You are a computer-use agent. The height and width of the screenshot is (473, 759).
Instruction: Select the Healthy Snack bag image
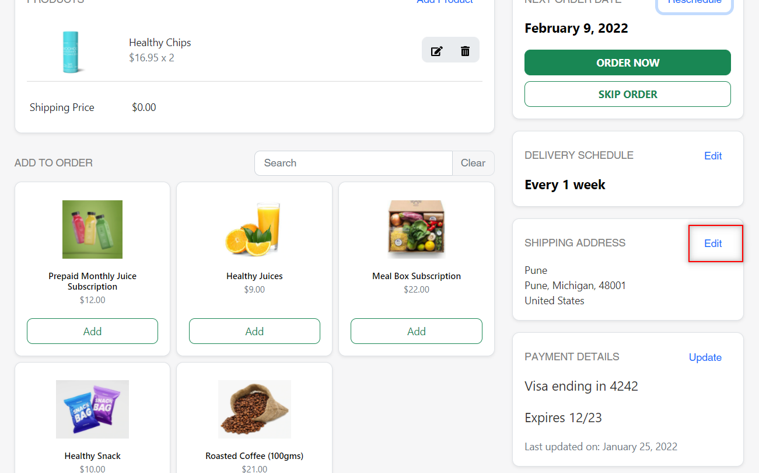(92, 409)
